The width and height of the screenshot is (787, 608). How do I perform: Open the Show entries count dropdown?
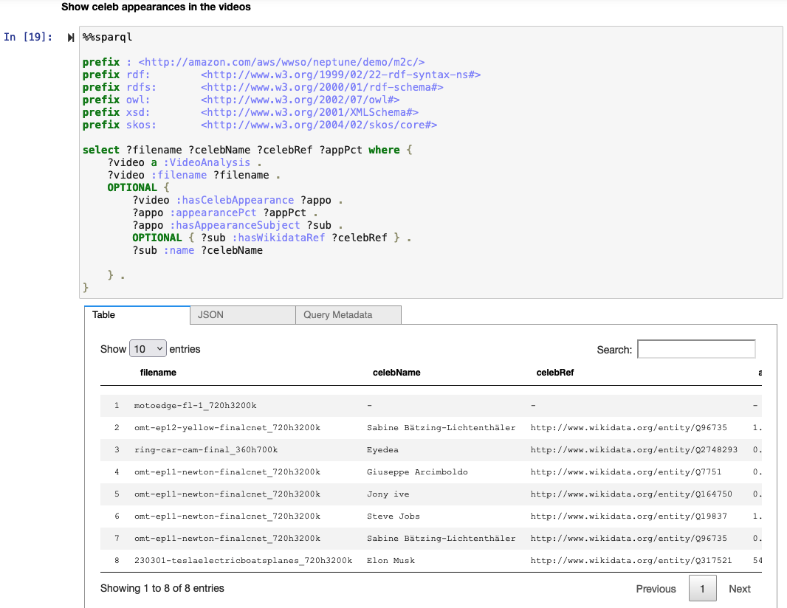pos(148,349)
